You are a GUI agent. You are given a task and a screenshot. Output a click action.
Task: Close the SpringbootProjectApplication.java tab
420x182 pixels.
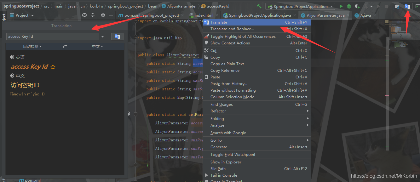pos(295,15)
